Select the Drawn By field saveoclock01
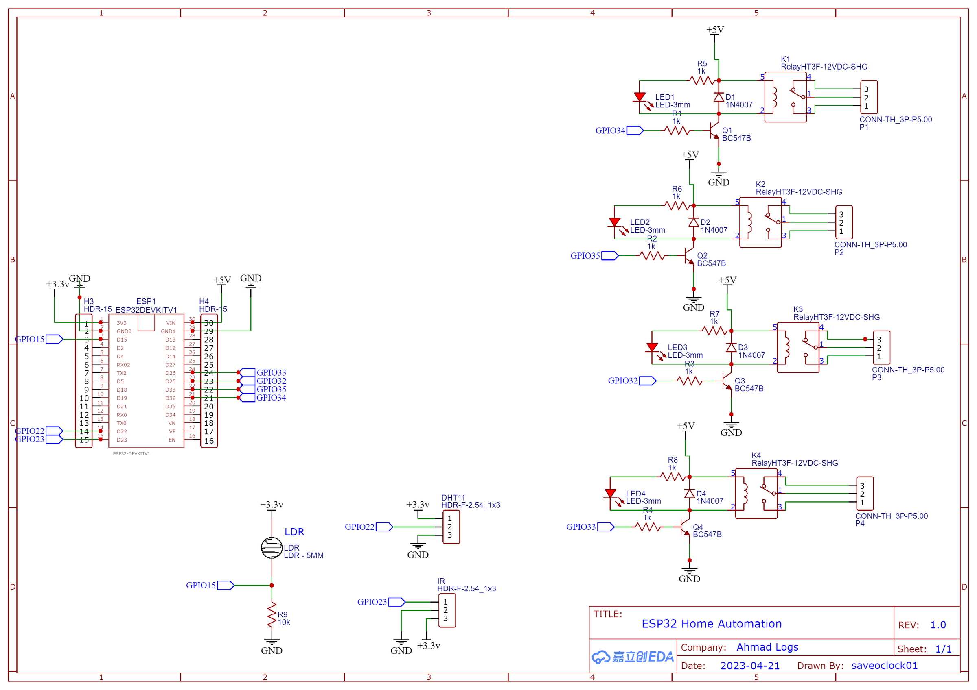Viewport: 977px width, 690px height. coord(884,666)
